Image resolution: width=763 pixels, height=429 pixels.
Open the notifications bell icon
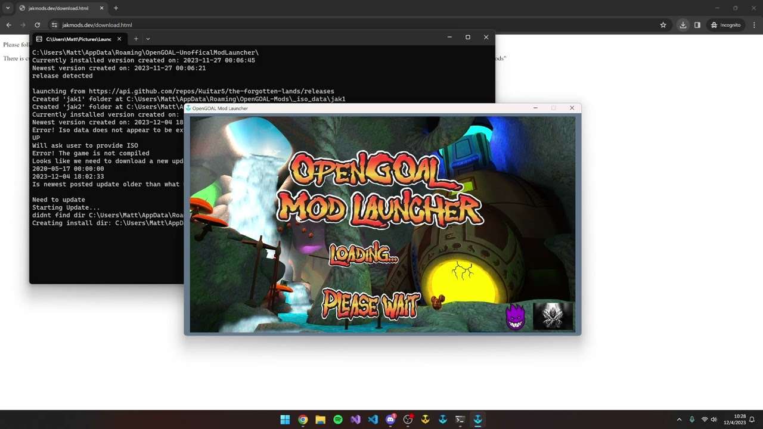tap(752, 419)
